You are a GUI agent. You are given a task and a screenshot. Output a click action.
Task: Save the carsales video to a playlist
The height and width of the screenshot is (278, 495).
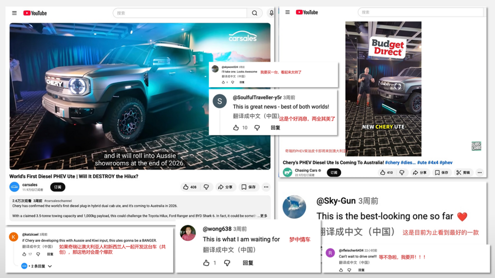[x=248, y=187]
